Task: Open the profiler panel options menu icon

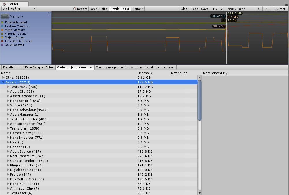Action: click(x=286, y=5)
